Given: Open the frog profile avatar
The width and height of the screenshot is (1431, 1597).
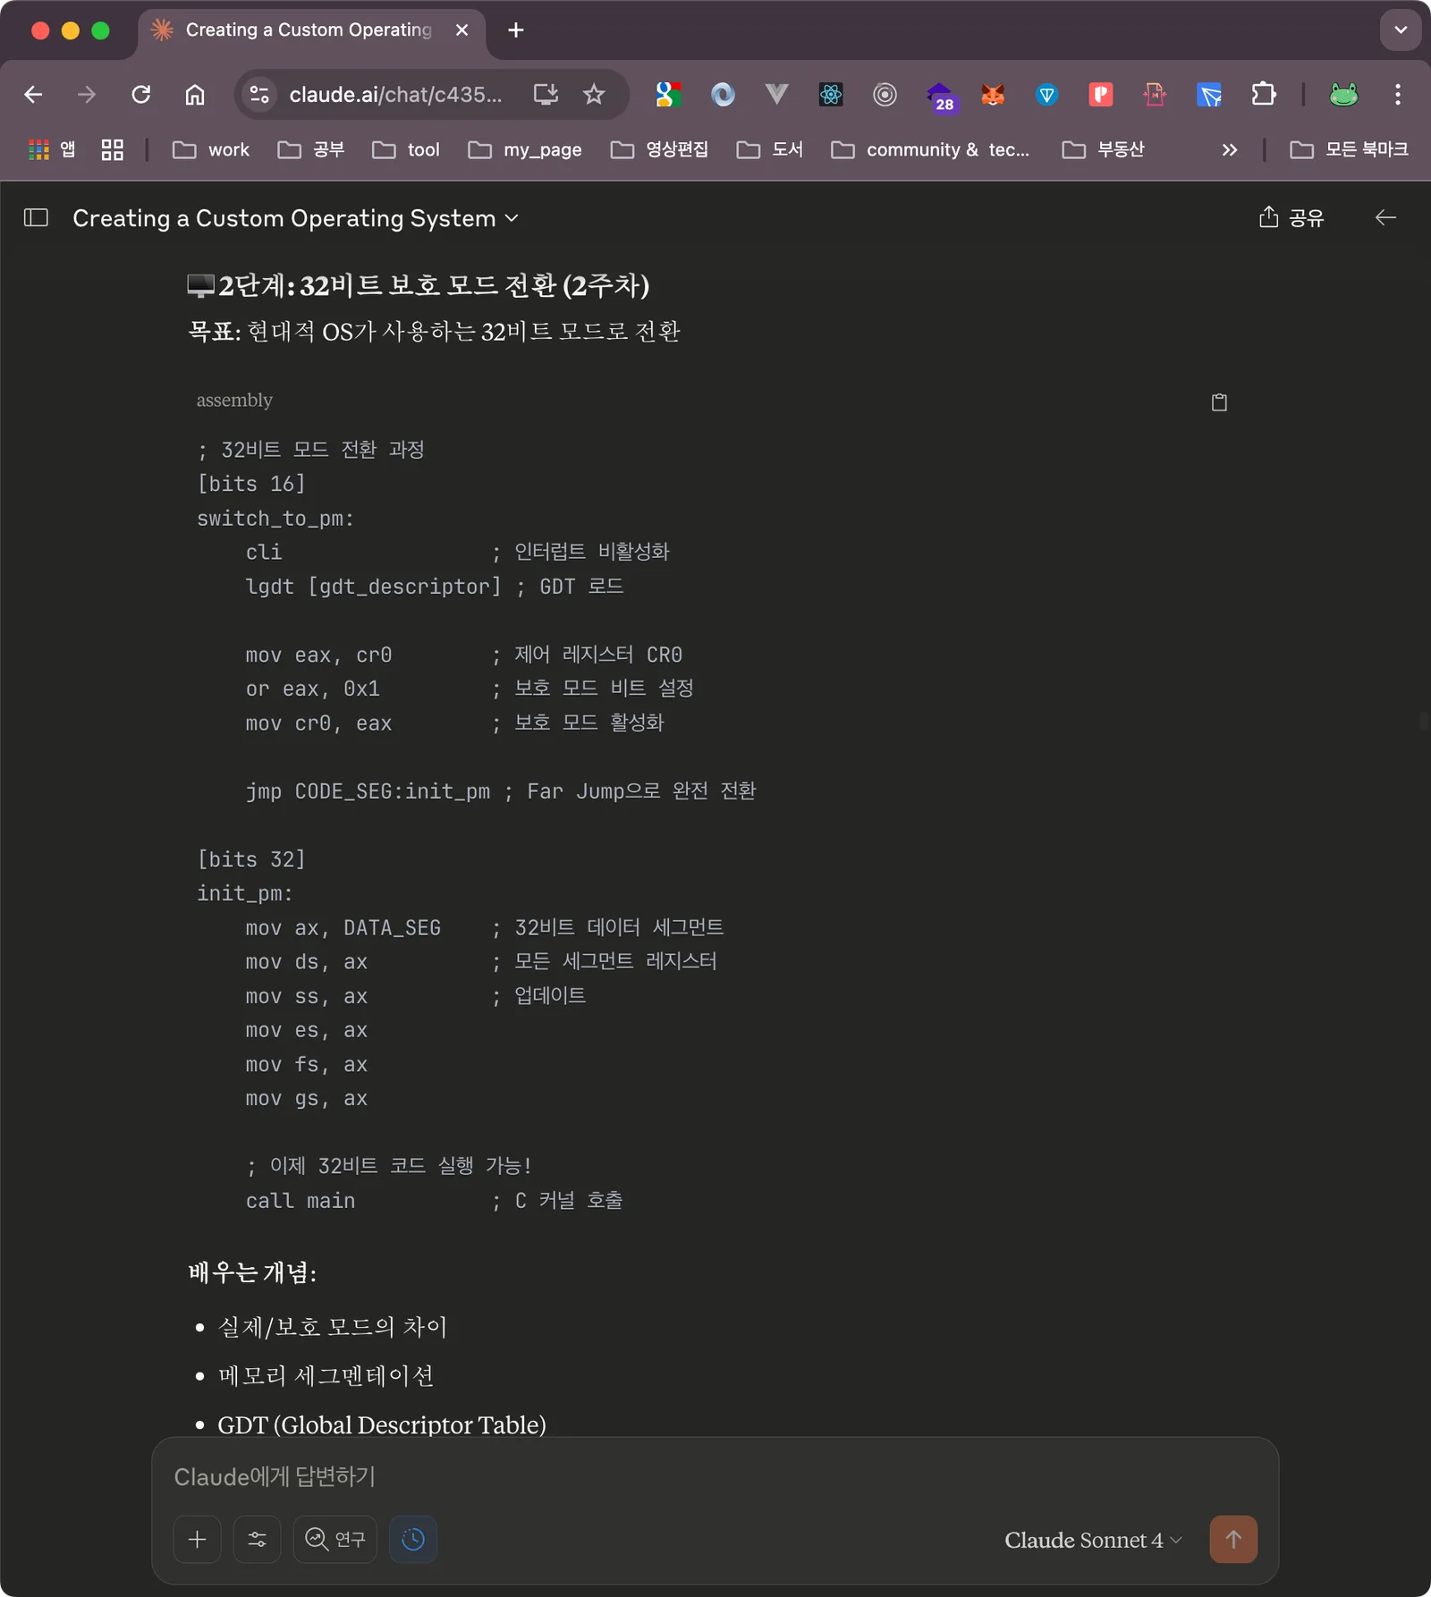Looking at the screenshot, I should click(1343, 95).
